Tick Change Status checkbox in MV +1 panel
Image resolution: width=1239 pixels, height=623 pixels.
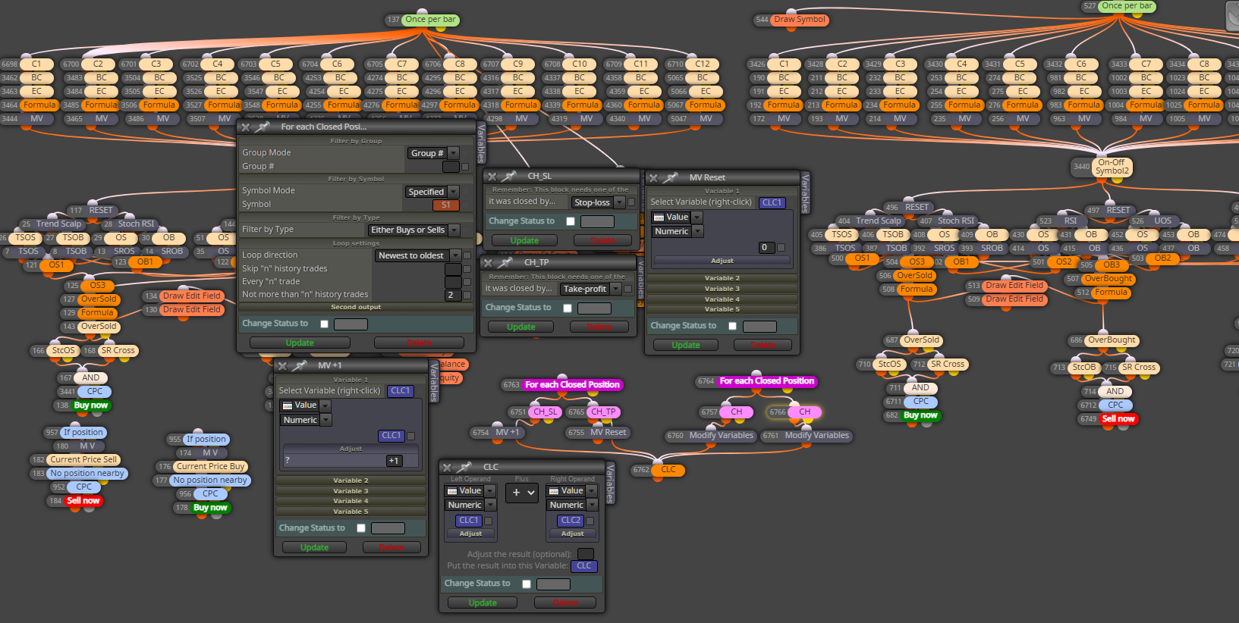[x=361, y=528]
